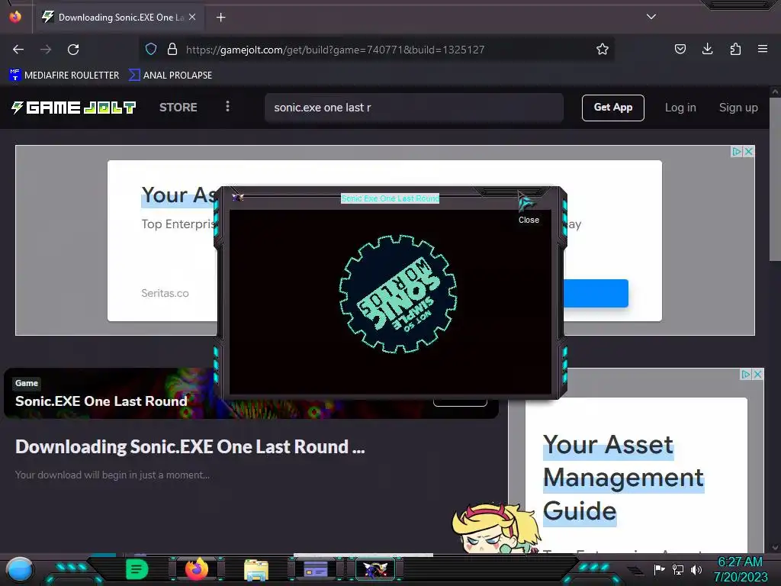The height and width of the screenshot is (586, 781).
Task: Focus the Game Jolt search field
Action: coord(414,108)
